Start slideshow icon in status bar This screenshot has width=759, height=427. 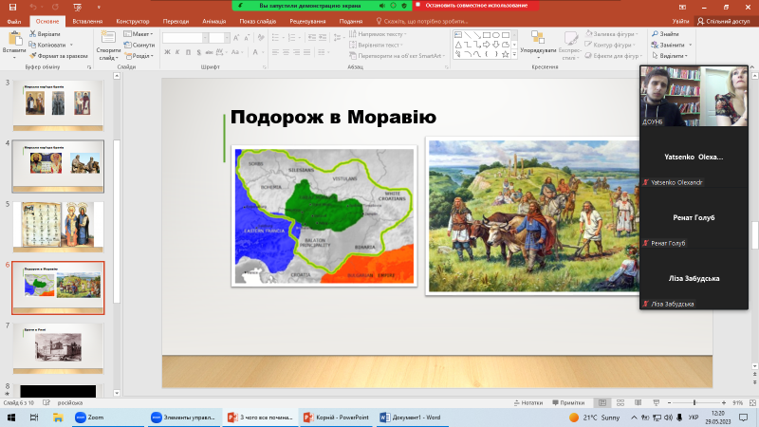point(656,402)
